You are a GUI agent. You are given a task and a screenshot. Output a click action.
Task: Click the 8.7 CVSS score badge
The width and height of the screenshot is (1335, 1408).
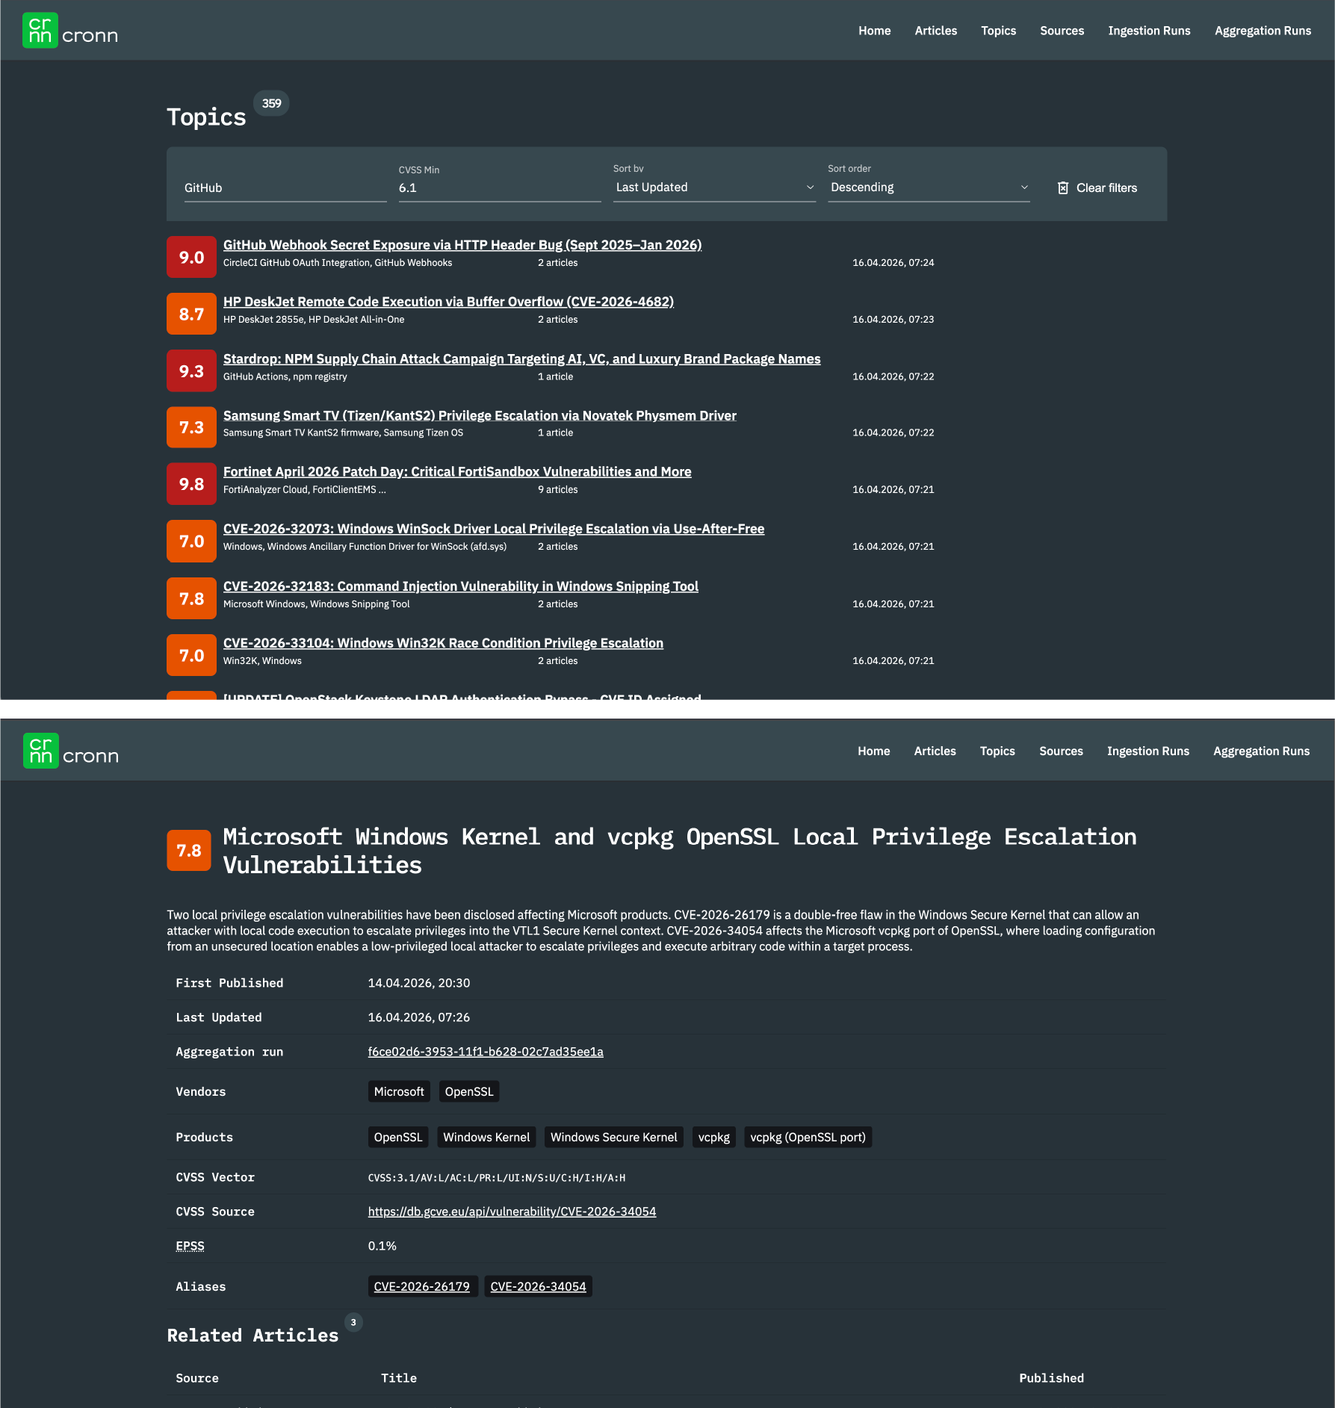[191, 314]
